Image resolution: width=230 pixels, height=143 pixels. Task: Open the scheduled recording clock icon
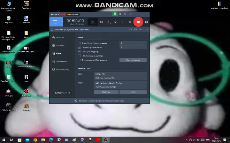coord(125,14)
